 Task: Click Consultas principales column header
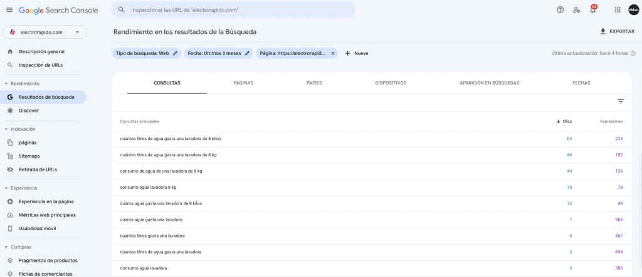tap(140, 121)
